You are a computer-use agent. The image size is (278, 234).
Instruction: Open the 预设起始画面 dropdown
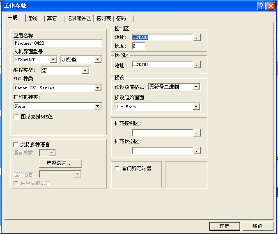point(196,107)
